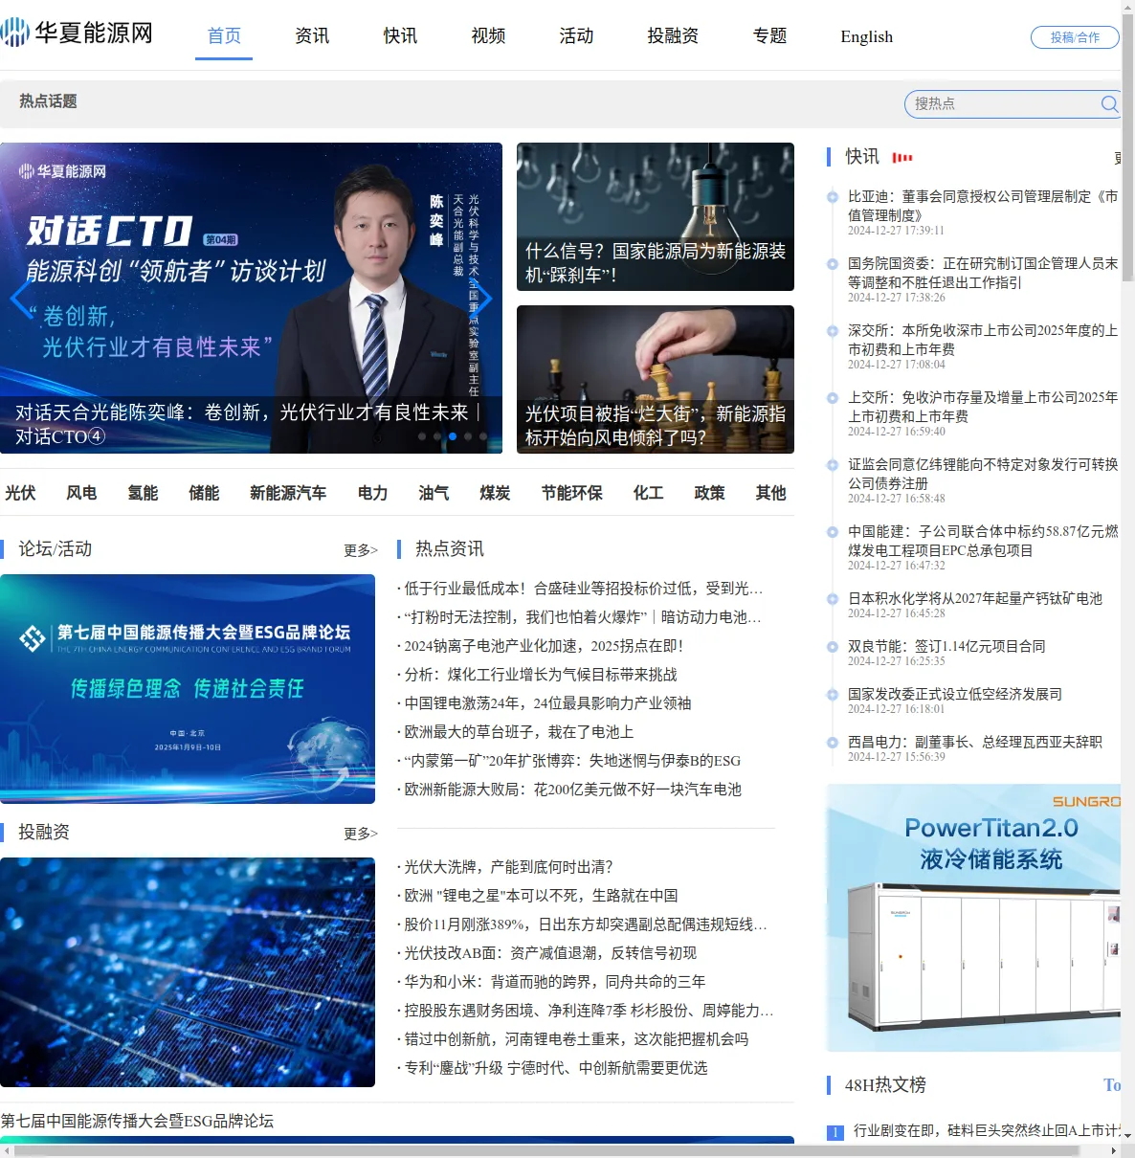Screen dimensions: 1135x1158
Task: Open the 首页 tab
Action: point(224,36)
